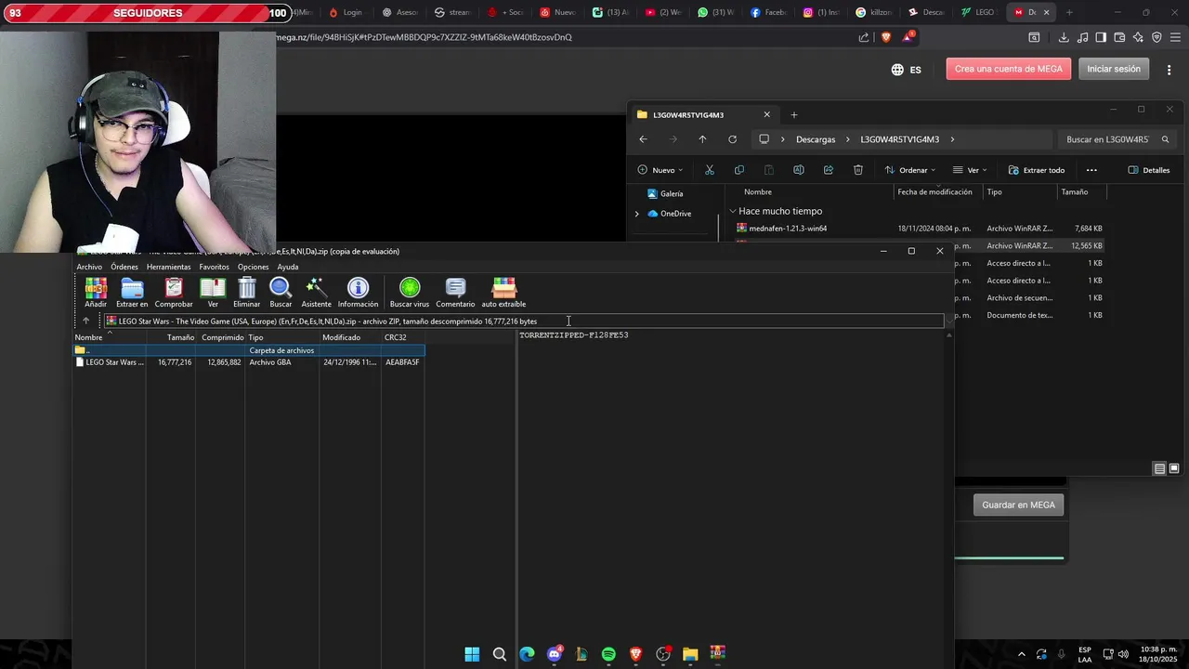Click the Back arrow in Explorer

pos(643,139)
